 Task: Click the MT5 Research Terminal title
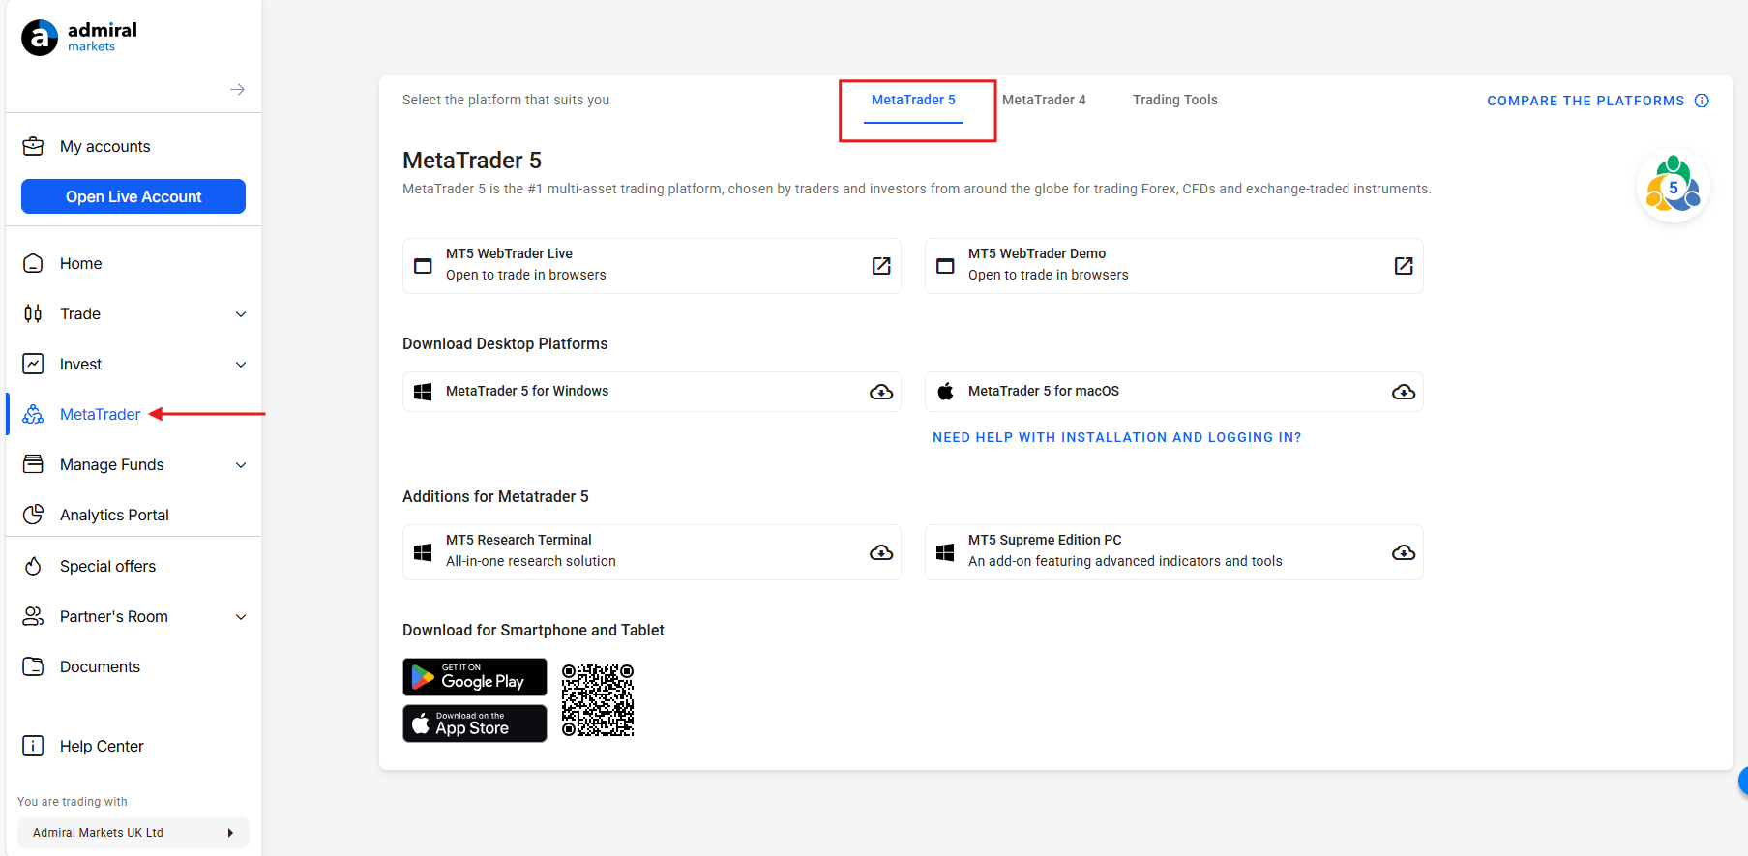[518, 540]
